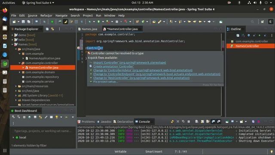Click Create annotation 'Controller' quick fix
Screen dimensions: 275x155
pos(113,66)
